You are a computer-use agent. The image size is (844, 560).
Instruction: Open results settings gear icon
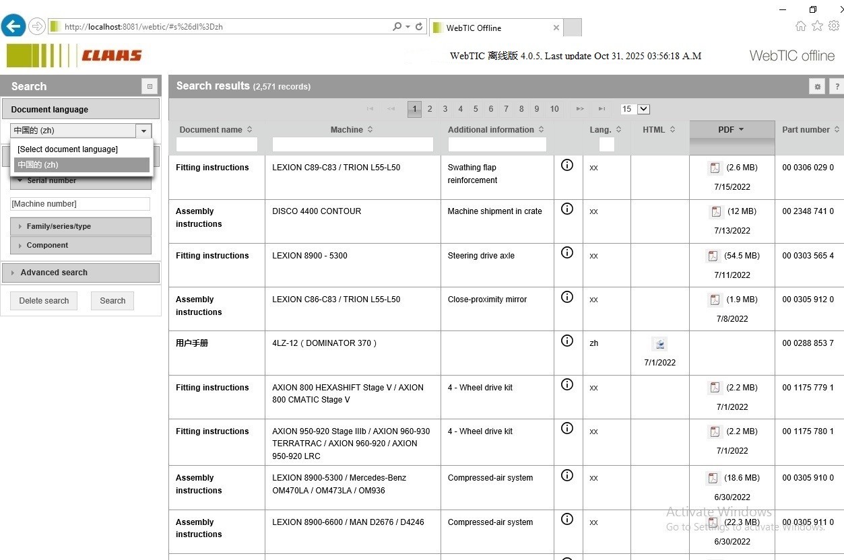(818, 86)
